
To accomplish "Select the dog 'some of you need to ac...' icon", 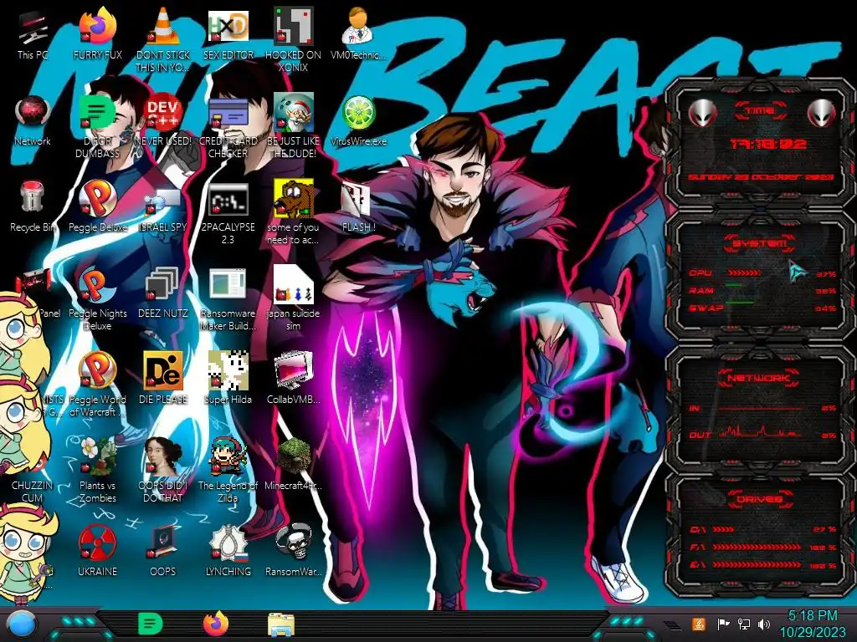I will pos(293,213).
